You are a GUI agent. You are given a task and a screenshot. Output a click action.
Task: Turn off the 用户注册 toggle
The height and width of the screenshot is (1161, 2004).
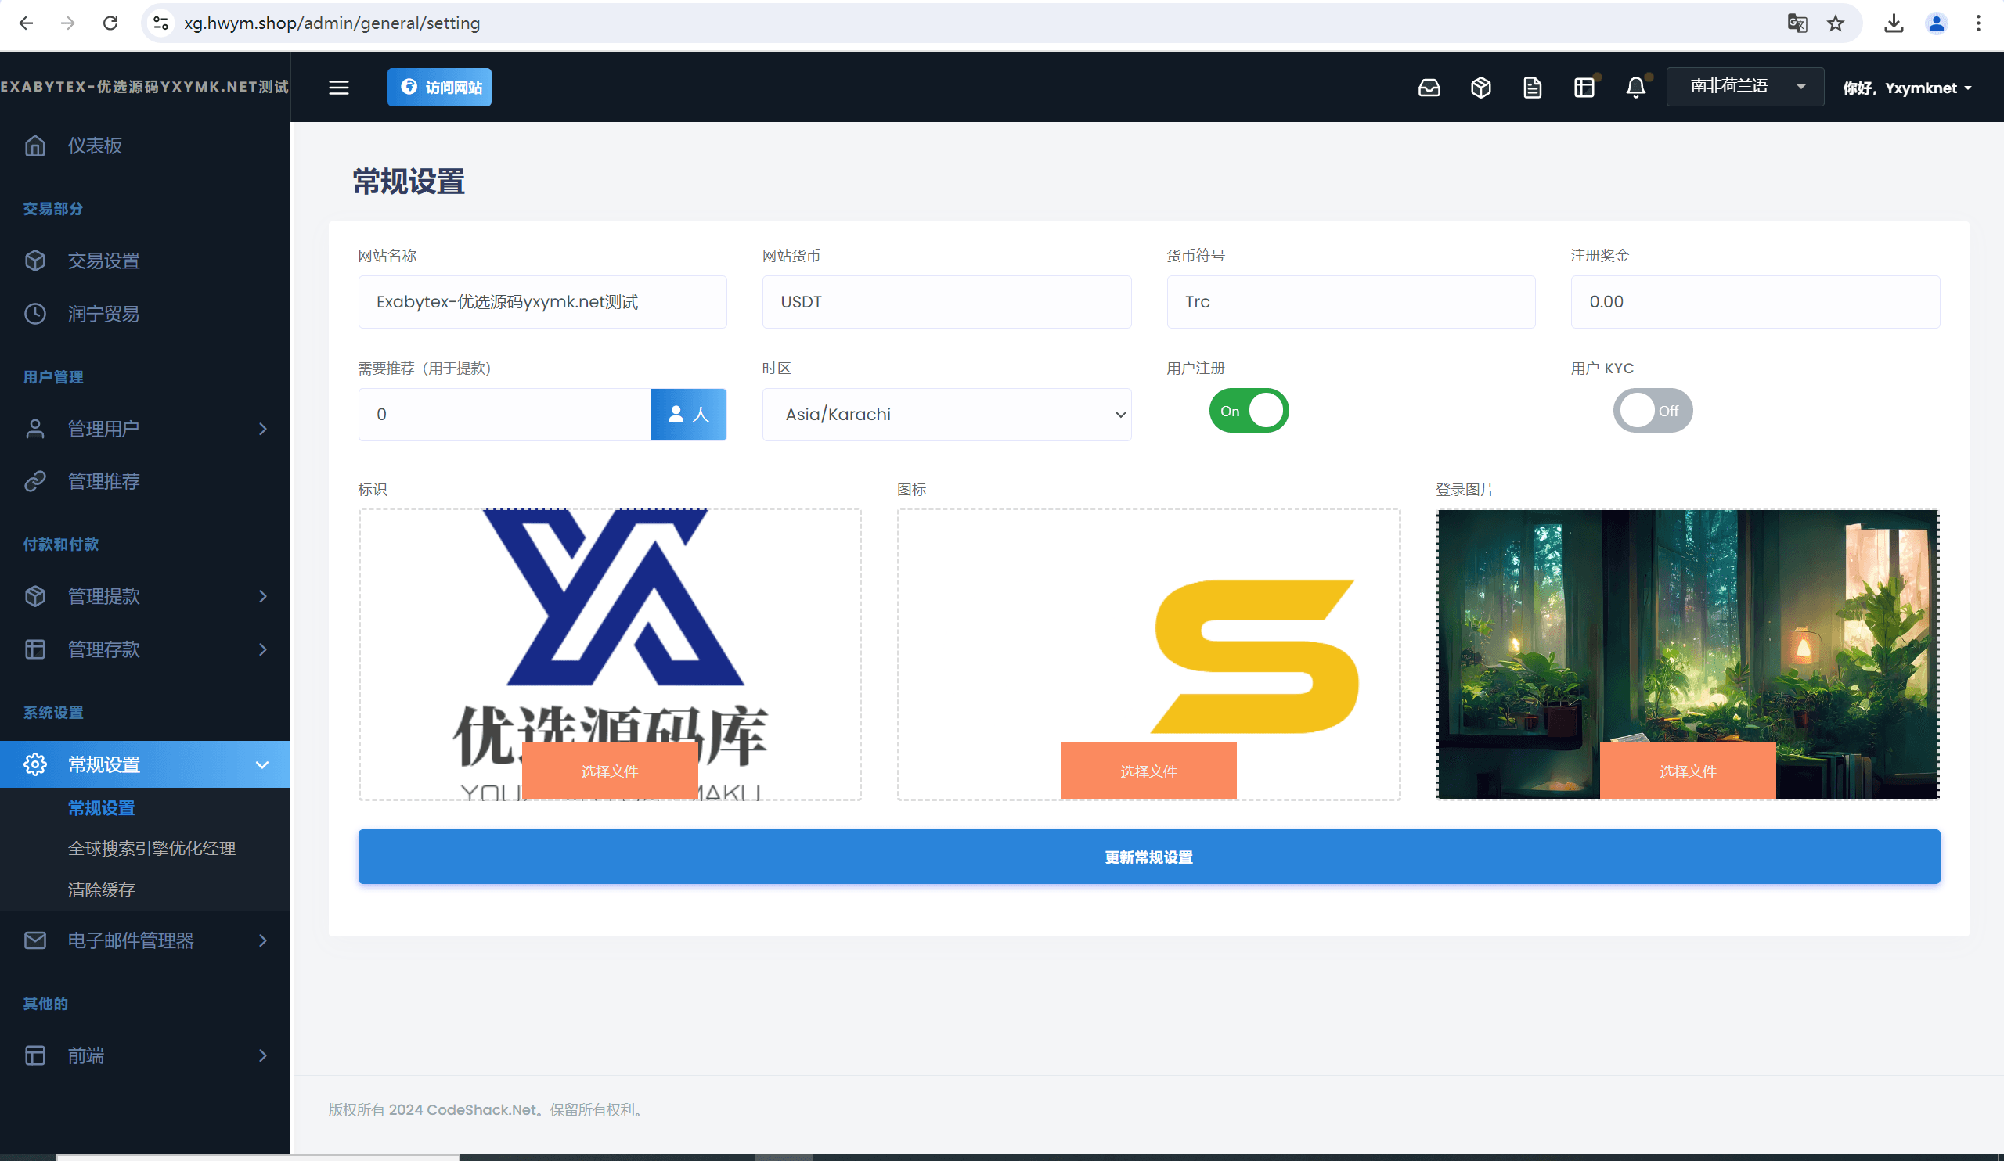tap(1249, 411)
